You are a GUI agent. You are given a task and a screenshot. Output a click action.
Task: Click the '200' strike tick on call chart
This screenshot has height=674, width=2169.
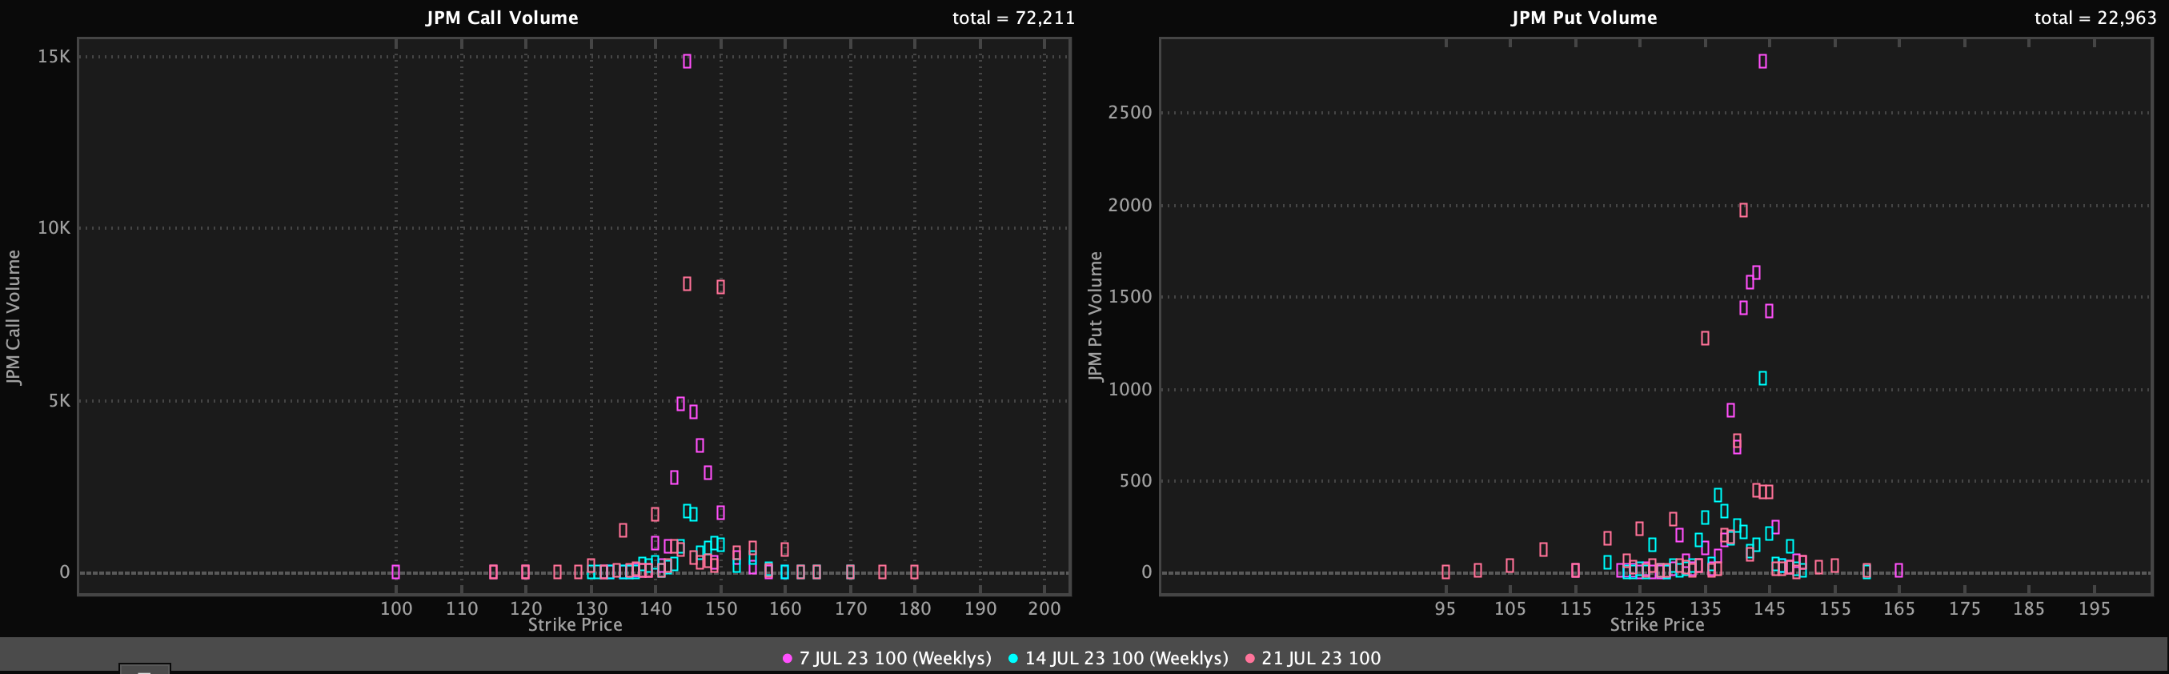tap(1044, 608)
